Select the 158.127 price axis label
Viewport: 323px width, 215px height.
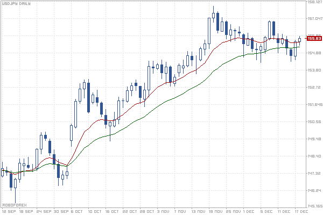click(x=314, y=2)
